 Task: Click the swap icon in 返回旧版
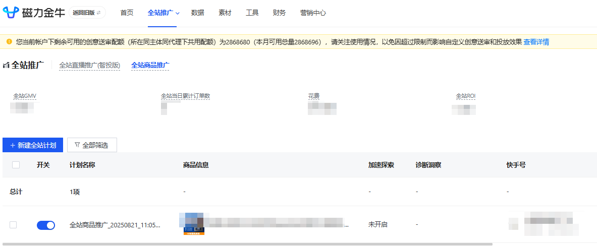pos(98,13)
